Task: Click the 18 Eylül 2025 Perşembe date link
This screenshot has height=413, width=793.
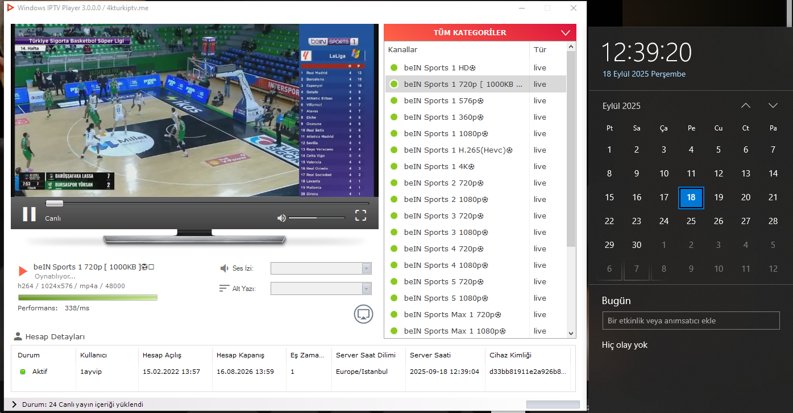Action: point(644,74)
